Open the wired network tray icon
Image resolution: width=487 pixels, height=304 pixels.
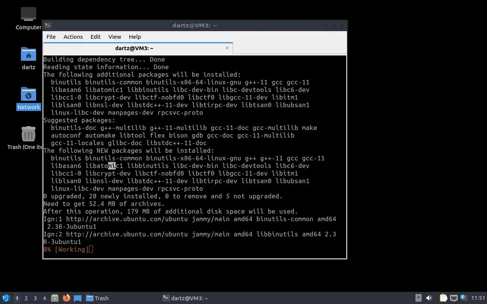click(x=454, y=298)
